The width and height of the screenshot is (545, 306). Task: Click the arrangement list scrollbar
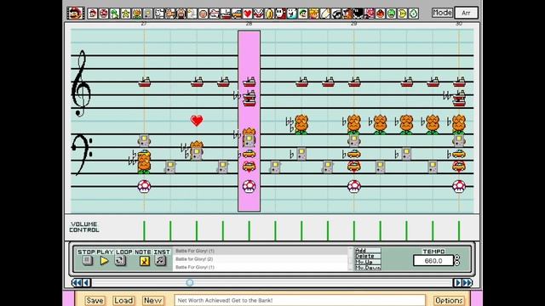350,258
